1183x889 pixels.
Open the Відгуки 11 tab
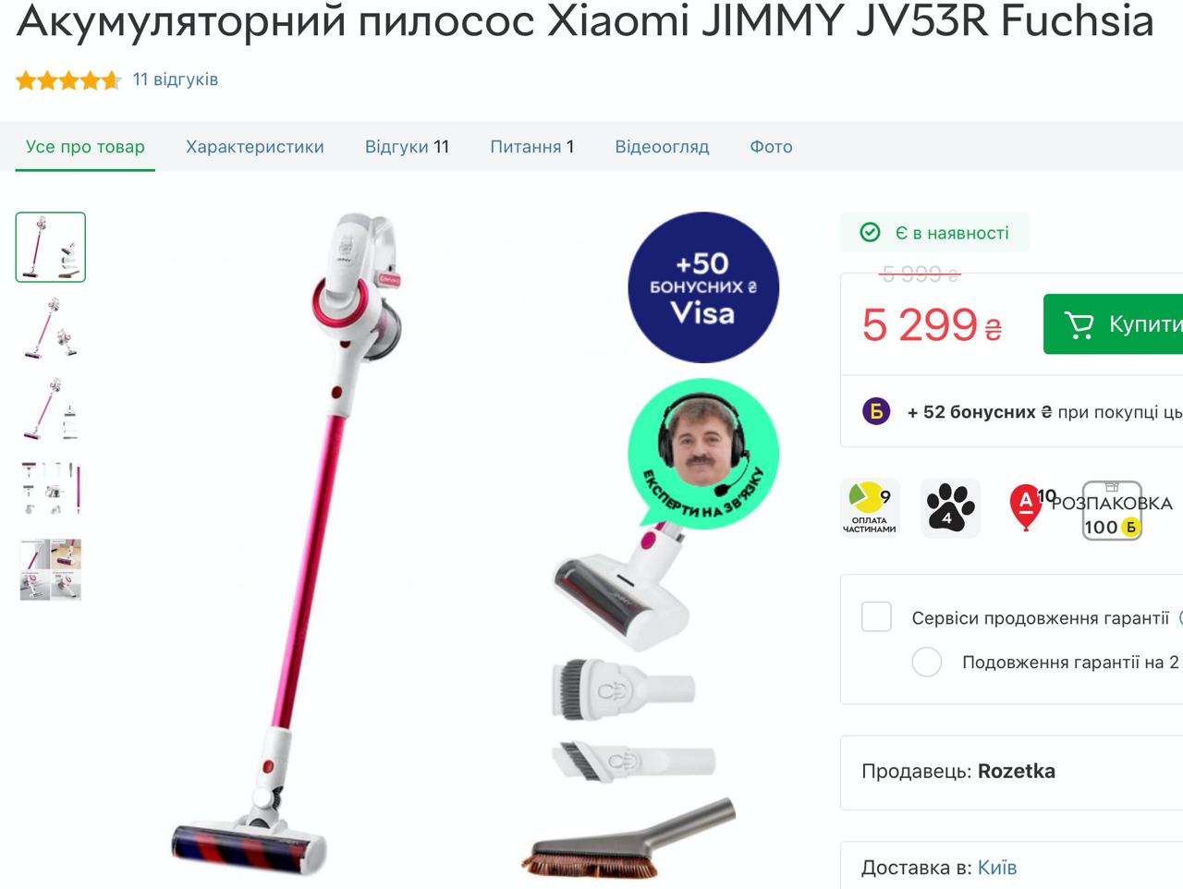point(407,147)
